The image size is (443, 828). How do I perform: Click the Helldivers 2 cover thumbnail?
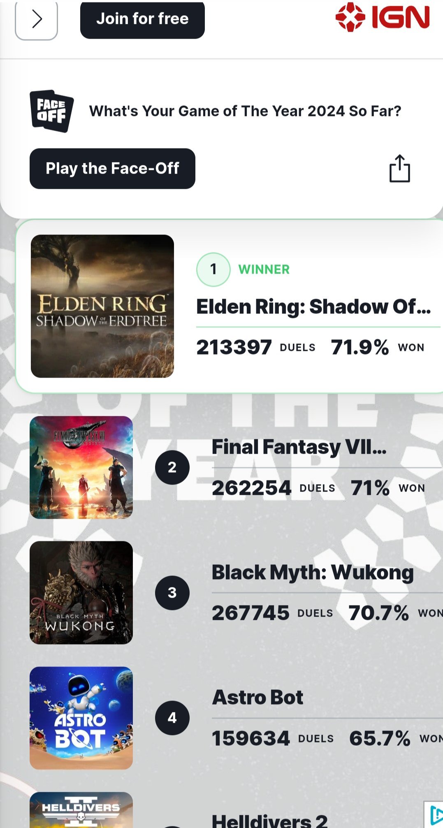pyautogui.click(x=81, y=810)
